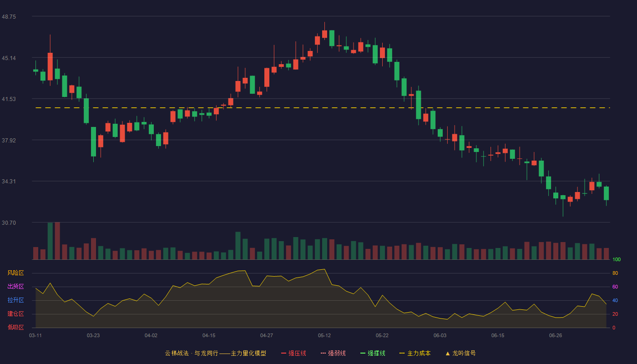Click the green 强撑线 legend line icon
The width and height of the screenshot is (637, 364).
[363, 353]
